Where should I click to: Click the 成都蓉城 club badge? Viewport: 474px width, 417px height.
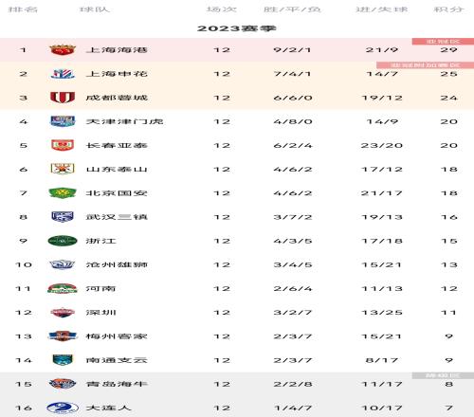click(63, 98)
